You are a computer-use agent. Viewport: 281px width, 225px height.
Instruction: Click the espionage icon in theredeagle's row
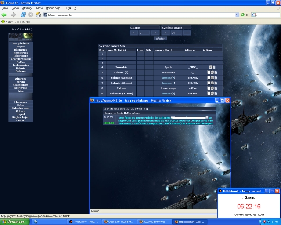point(209,88)
